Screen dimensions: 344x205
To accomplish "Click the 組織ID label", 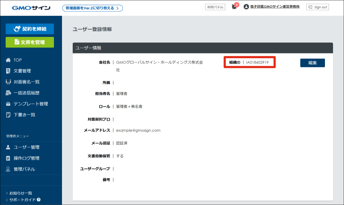I will pos(235,62).
